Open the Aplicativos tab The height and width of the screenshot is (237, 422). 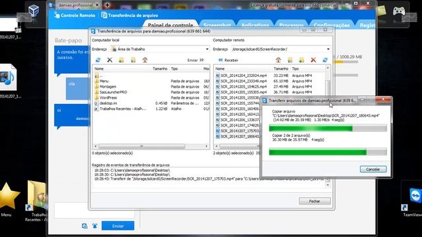255,25
